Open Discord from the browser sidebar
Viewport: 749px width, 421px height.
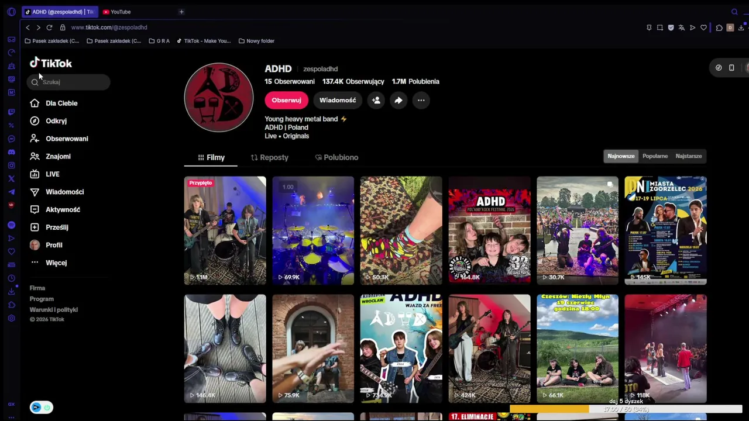[x=11, y=152]
